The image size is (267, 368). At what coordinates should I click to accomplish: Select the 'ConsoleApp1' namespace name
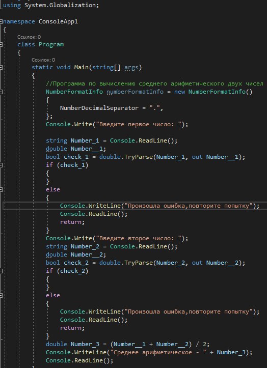[x=58, y=21]
